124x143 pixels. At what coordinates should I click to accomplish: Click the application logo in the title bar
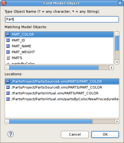[4, 3]
